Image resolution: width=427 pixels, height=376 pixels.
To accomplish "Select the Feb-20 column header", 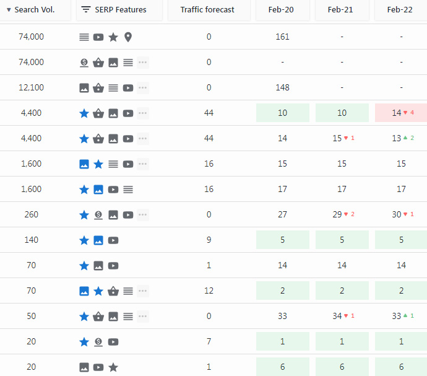I will (282, 10).
